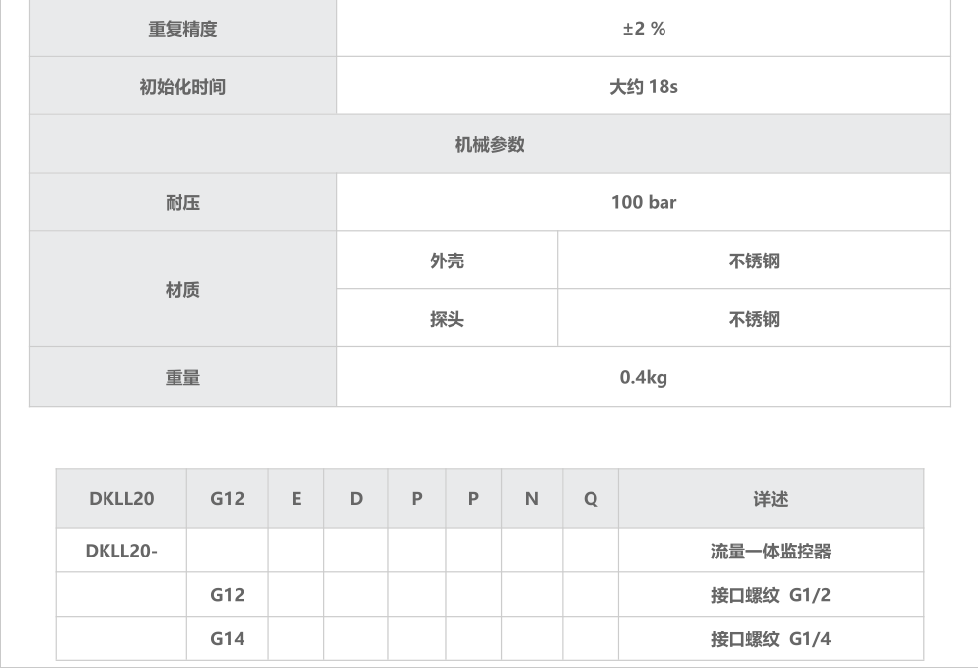Click the 初始化时间 row label
This screenshot has height=668, width=978.
click(182, 87)
